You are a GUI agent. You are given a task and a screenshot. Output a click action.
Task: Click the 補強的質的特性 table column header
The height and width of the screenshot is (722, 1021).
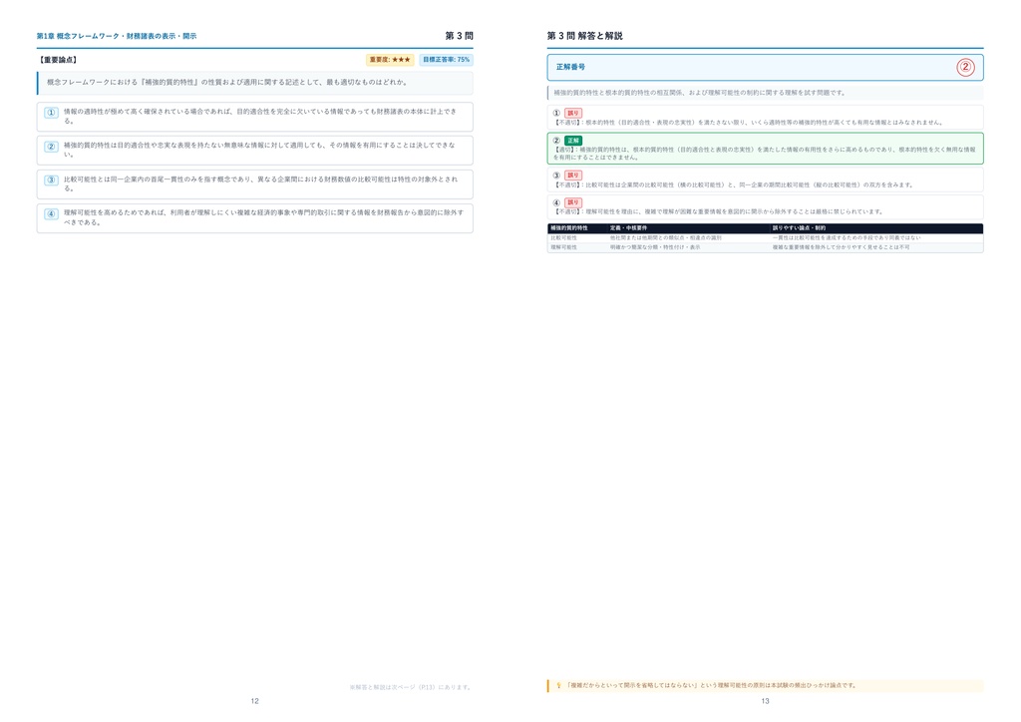[569, 228]
